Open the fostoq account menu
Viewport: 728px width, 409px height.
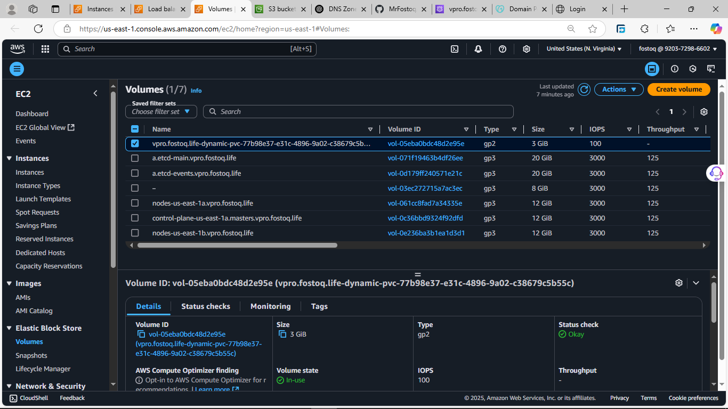coord(678,49)
